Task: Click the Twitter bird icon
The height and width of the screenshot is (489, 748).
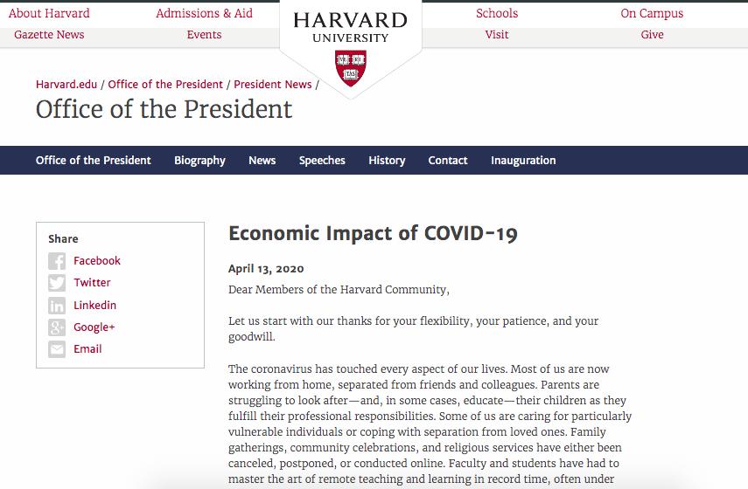Action: click(57, 283)
